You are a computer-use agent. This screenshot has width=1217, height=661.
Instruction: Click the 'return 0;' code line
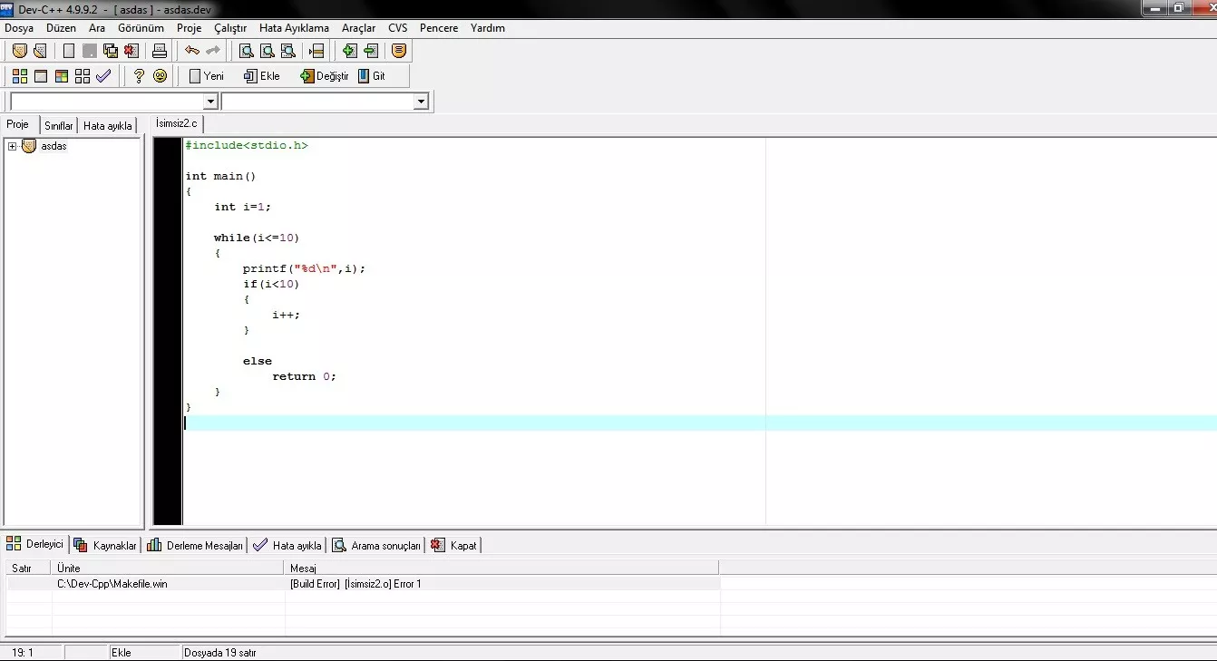(304, 376)
